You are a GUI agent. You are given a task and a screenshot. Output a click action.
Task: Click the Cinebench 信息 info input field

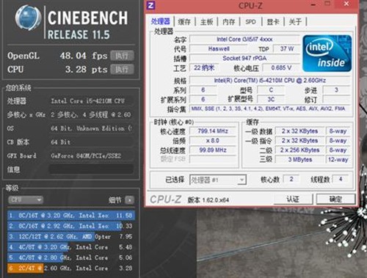pyautogui.click(x=91, y=169)
